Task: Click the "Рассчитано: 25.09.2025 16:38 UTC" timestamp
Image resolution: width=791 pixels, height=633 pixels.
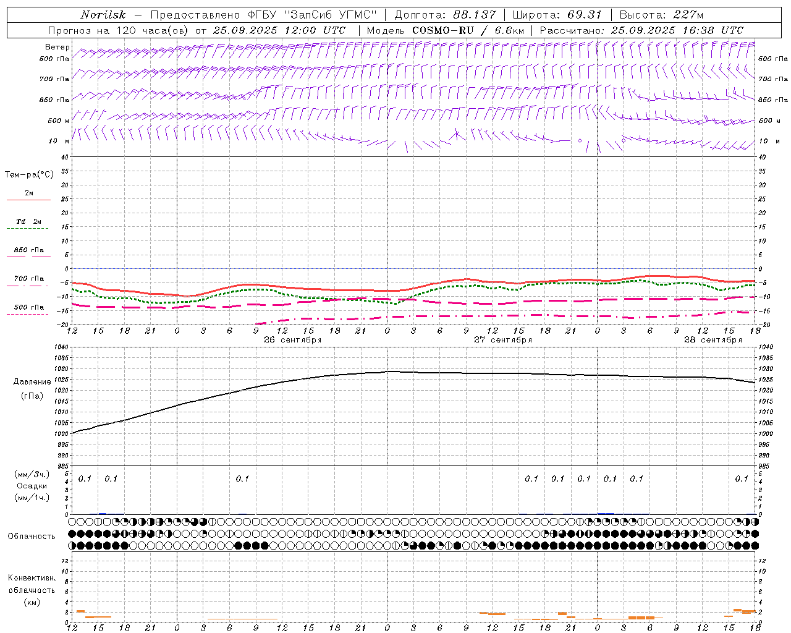Action: click(x=641, y=30)
